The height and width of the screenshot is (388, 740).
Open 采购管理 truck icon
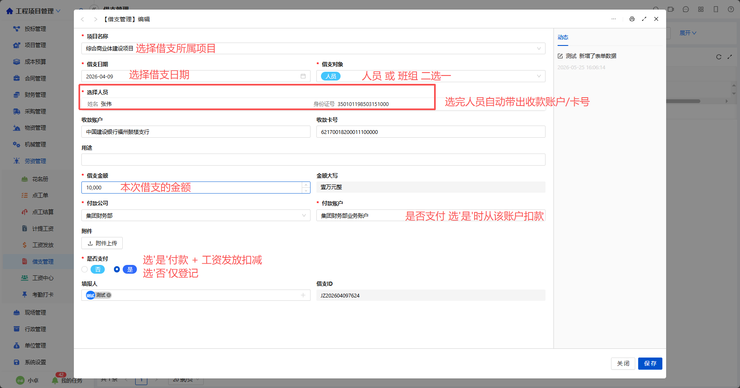17,111
